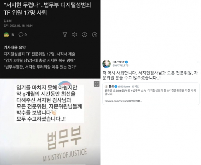Image resolution: width=201 pixels, height=165 pixels.
Task: Click the HA:TFELT profile avatar
Action: 106,64
